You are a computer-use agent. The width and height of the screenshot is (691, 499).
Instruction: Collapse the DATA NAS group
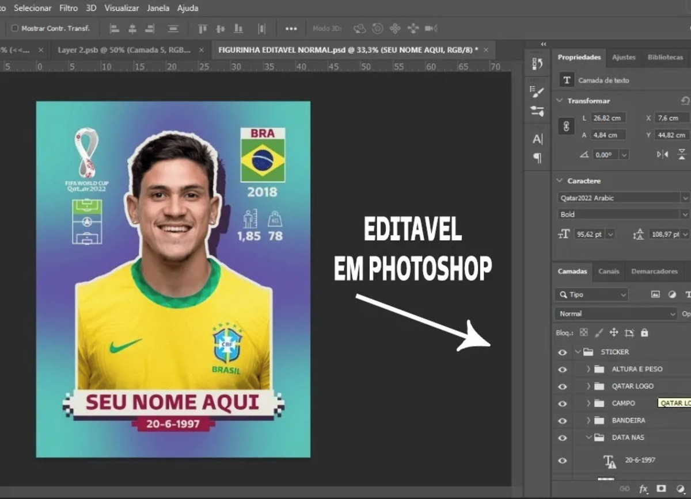point(589,437)
